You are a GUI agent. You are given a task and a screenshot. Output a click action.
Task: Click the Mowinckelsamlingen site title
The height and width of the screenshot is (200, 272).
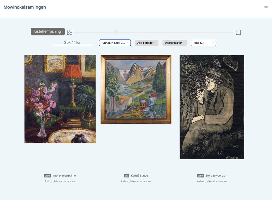click(25, 7)
